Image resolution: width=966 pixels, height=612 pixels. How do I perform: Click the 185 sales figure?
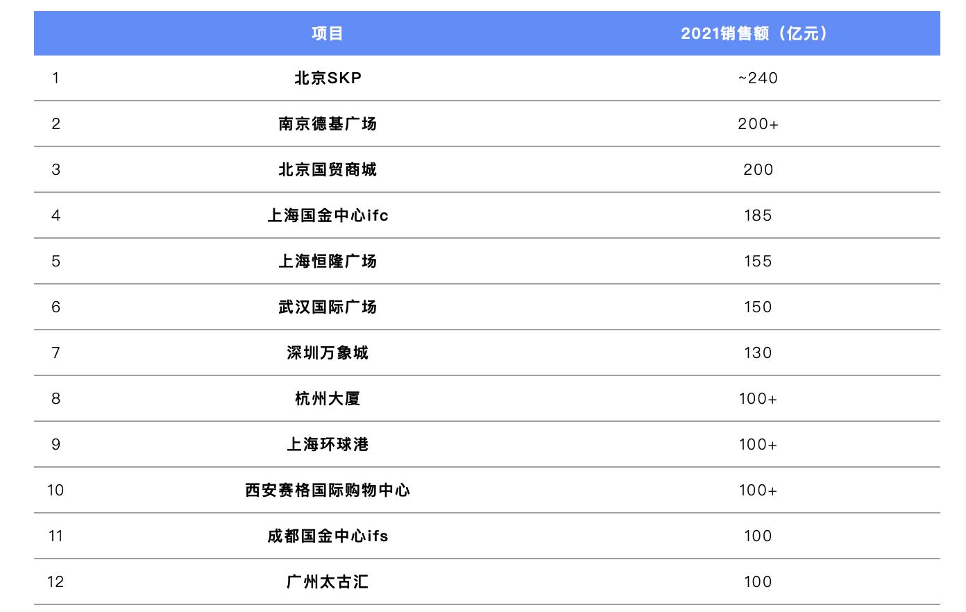click(x=757, y=215)
